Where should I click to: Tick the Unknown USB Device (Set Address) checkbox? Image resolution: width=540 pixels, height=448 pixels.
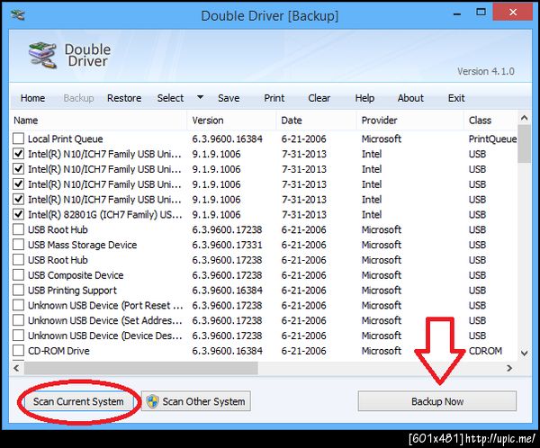tap(18, 320)
